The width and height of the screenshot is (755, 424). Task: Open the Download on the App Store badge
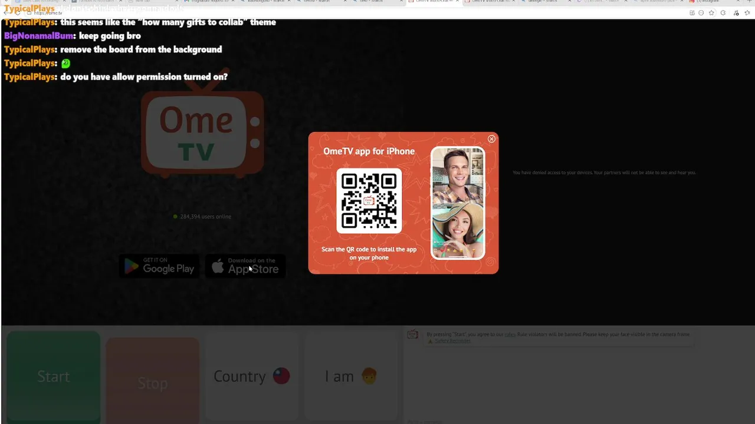pos(245,266)
